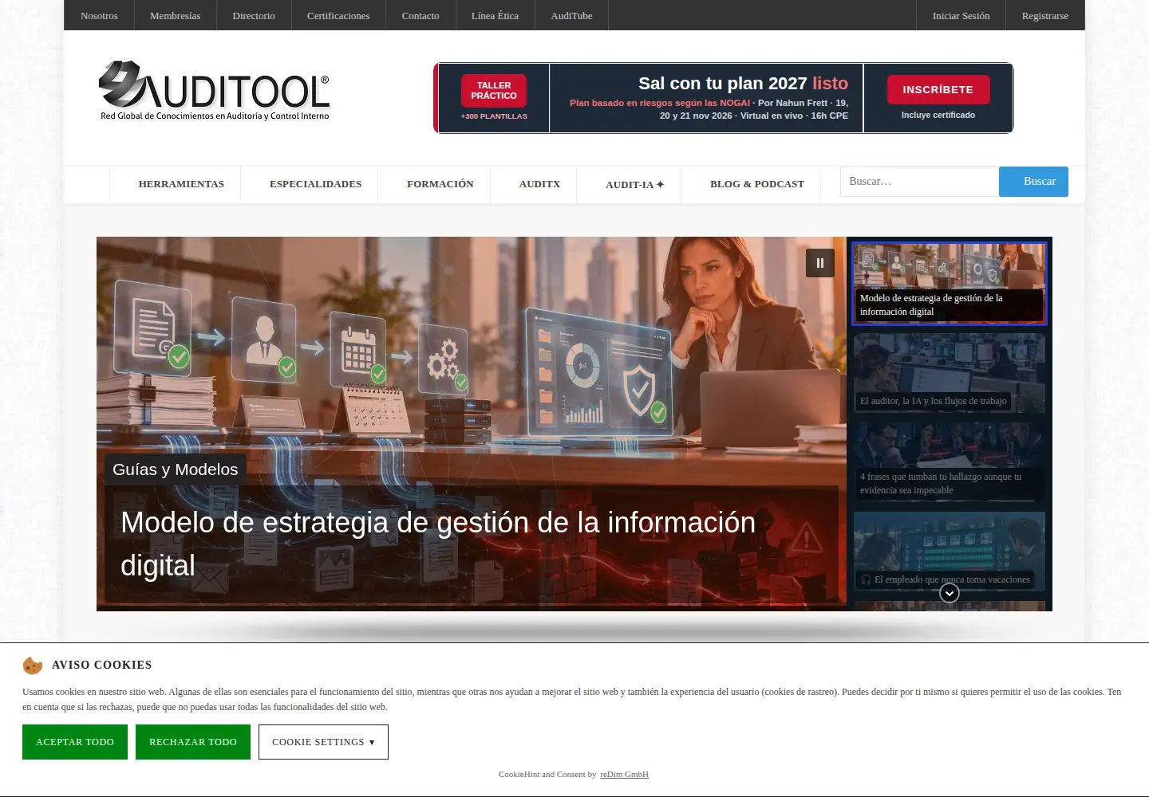Image resolution: width=1149 pixels, height=797 pixels.
Task: Click Registrarse in top bar
Action: [x=1045, y=15]
